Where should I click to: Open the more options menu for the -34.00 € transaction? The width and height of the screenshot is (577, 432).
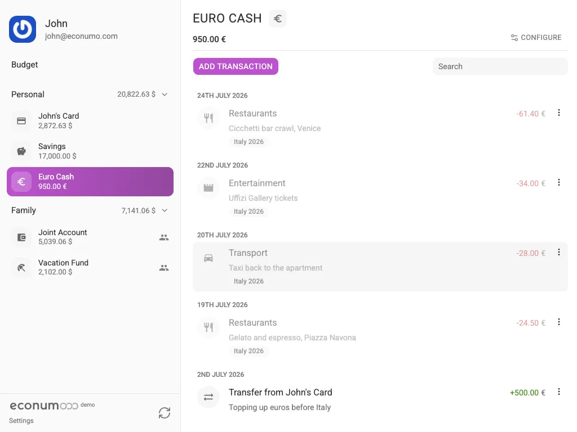tap(558, 183)
